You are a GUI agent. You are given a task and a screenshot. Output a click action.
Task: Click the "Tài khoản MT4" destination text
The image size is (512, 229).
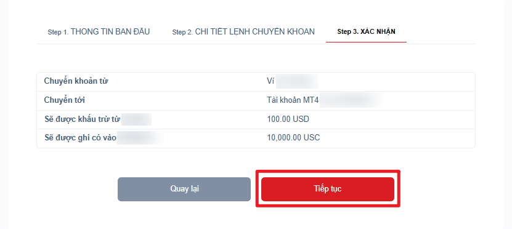[293, 100]
